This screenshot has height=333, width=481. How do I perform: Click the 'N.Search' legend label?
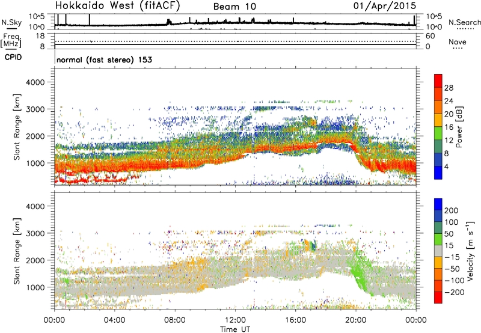pos(464,22)
